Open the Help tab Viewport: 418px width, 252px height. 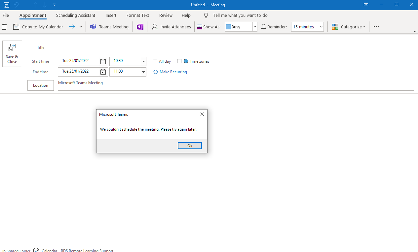186,15
